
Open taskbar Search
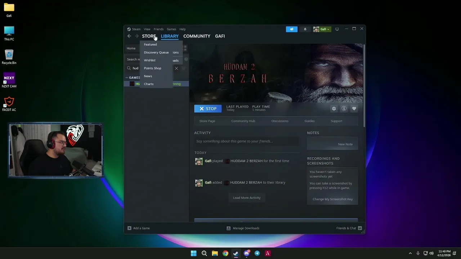pyautogui.click(x=204, y=253)
